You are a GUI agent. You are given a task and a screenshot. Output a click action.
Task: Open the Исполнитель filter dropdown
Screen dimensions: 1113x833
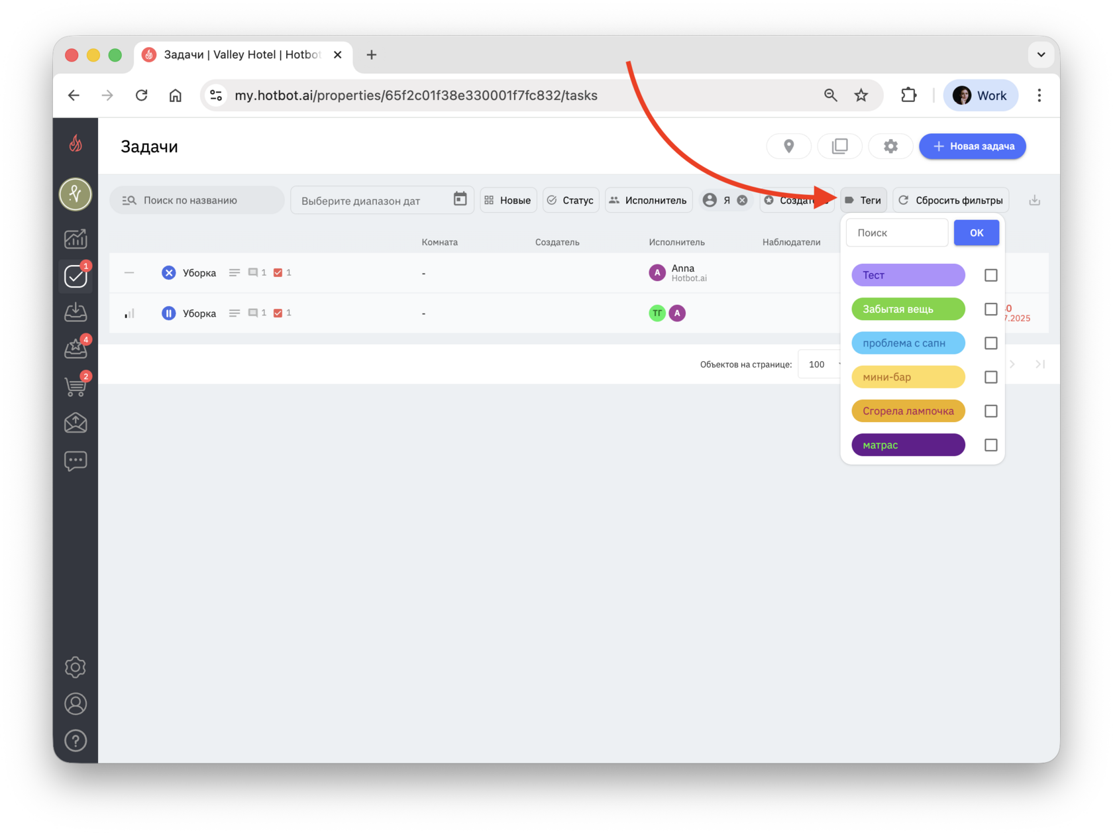[649, 200]
